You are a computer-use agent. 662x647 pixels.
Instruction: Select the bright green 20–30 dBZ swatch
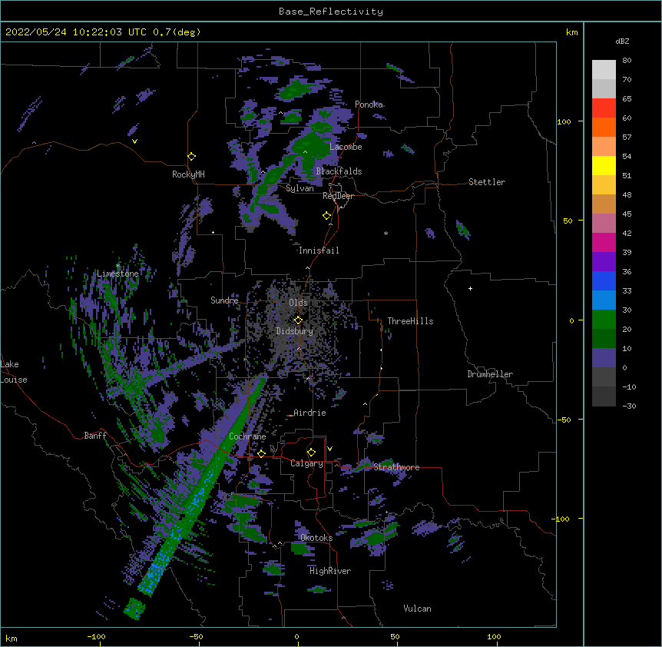[604, 320]
